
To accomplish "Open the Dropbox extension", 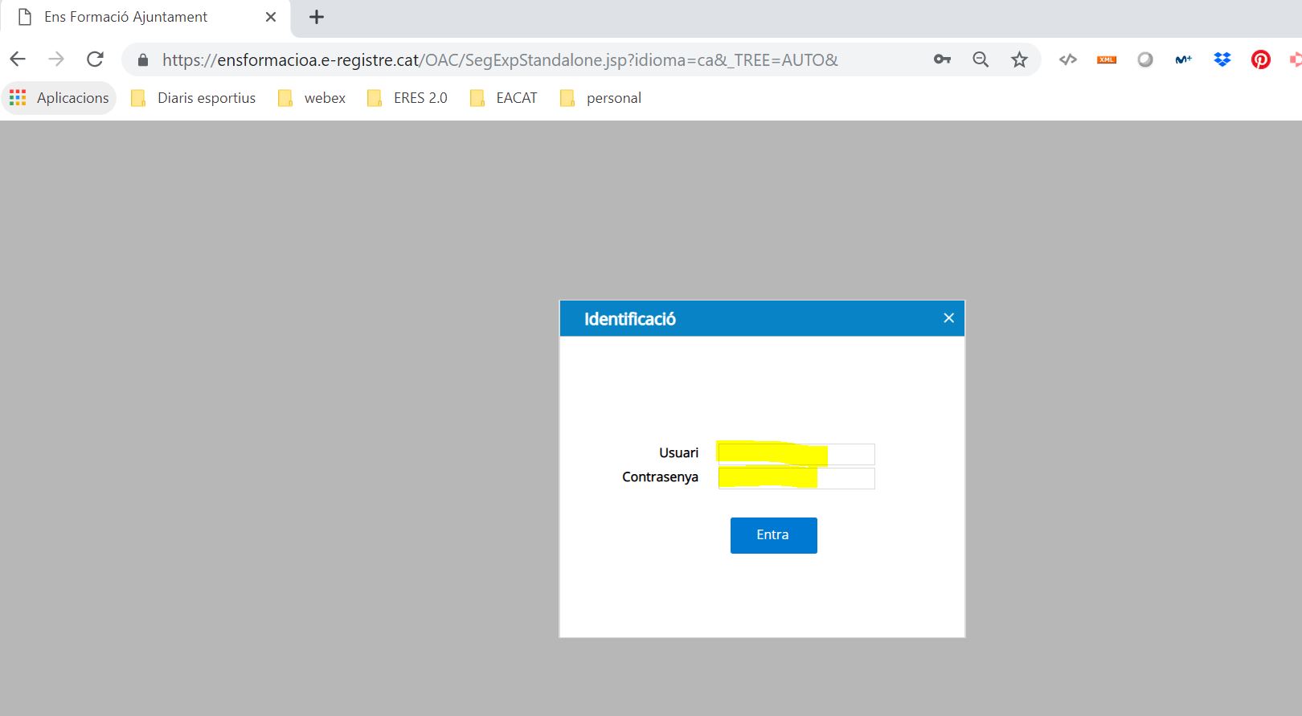I will [1222, 59].
